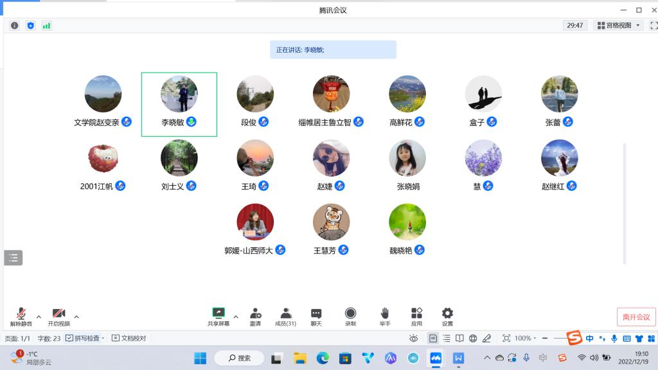
Task: Start recording with the 录制 icon
Action: pos(350,313)
